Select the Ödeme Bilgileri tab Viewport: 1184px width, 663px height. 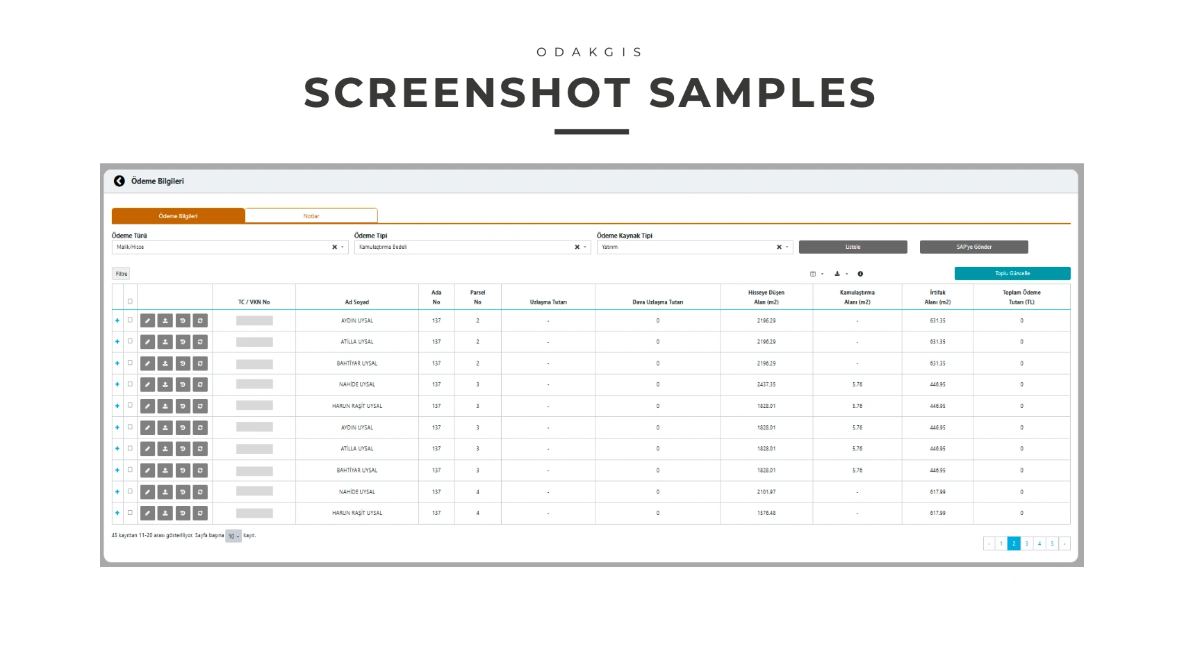point(178,216)
